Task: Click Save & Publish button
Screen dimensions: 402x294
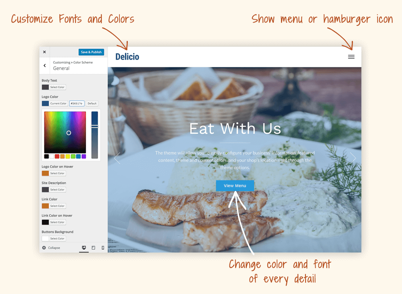Action: click(91, 52)
